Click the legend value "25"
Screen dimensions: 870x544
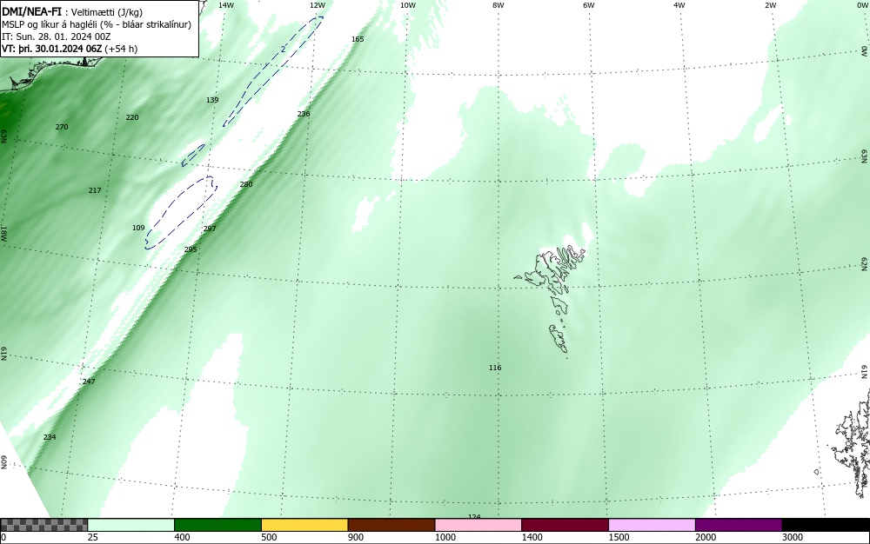[93, 537]
